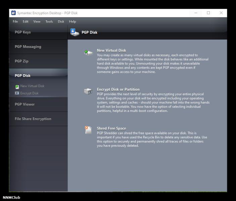Maximize the Symantec Encryption Desktop window
Viewport: 236px width, 201px height.
point(208,13)
